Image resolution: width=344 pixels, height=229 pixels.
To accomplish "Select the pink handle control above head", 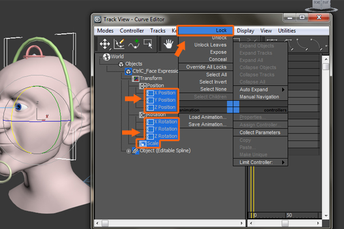I will [34, 52].
